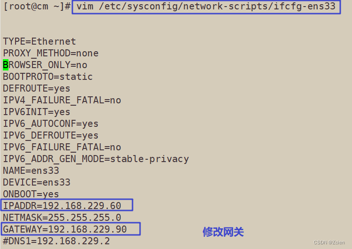Place cursor on IPV6INIT=yes line
This screenshot has width=352, height=249.
tap(37, 112)
